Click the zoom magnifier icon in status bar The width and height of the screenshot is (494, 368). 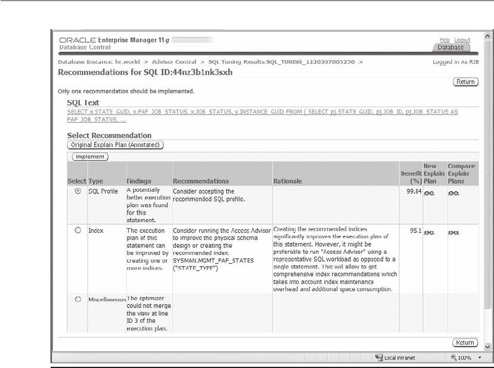pyautogui.click(x=453, y=357)
